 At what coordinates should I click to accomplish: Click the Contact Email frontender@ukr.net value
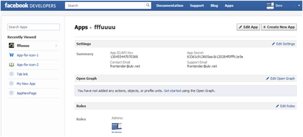(125, 66)
